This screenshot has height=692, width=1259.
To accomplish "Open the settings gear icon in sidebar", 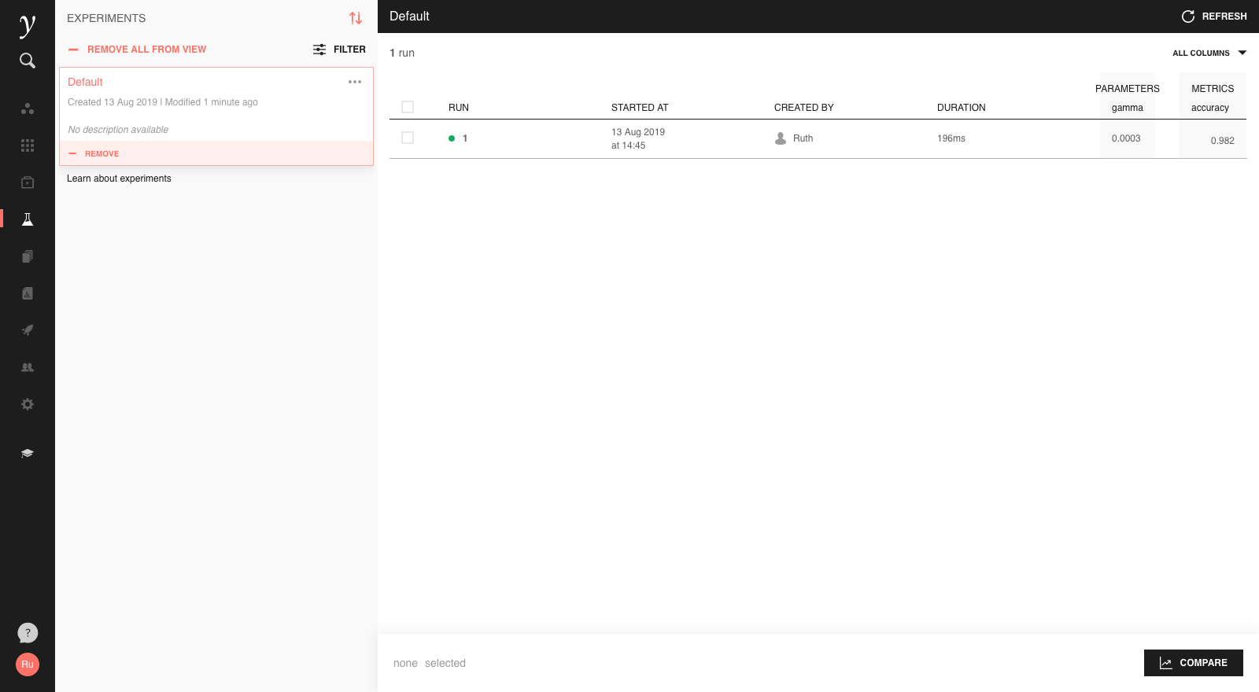I will (x=28, y=404).
